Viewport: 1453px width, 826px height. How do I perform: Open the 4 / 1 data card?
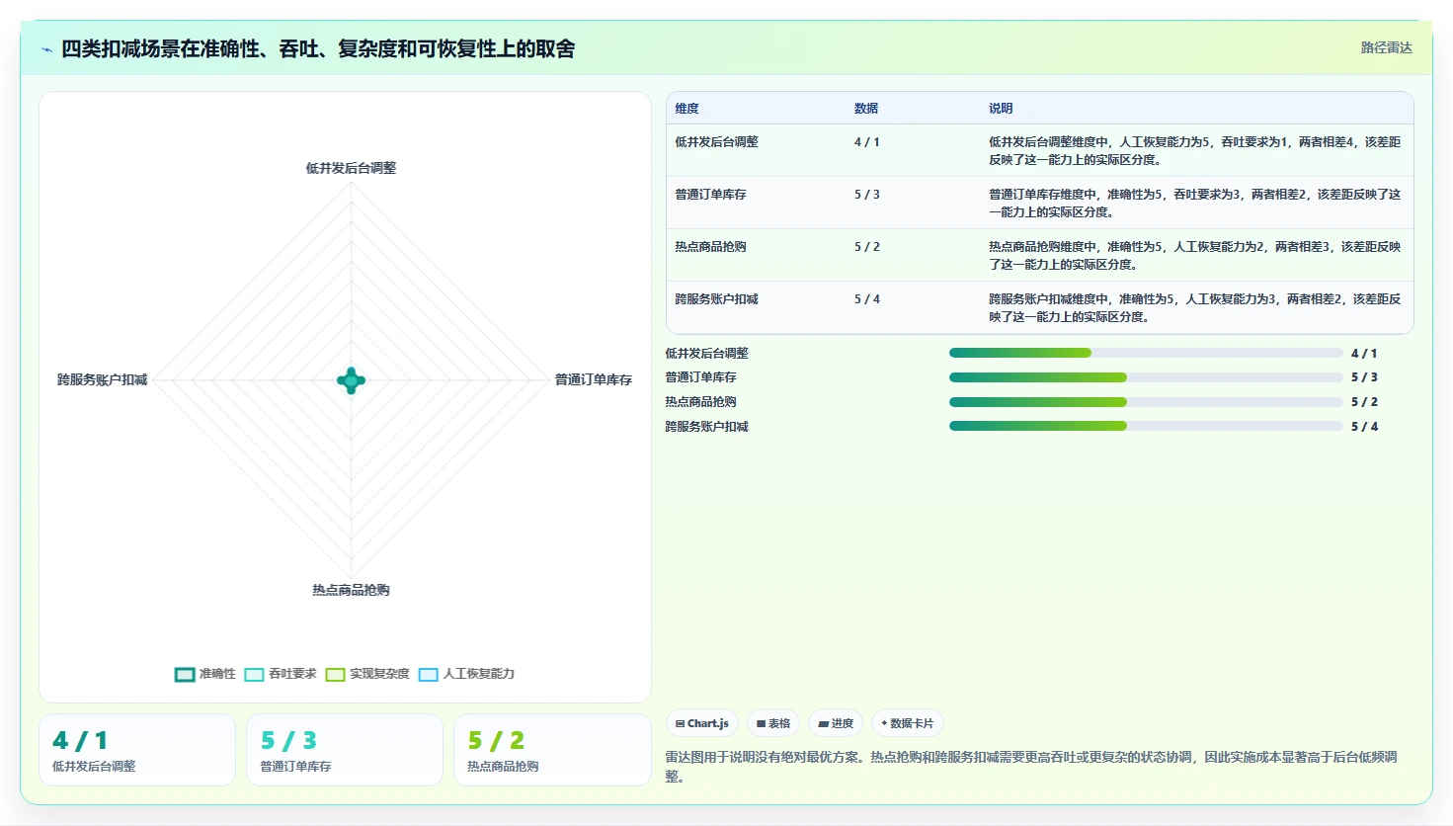[x=137, y=750]
